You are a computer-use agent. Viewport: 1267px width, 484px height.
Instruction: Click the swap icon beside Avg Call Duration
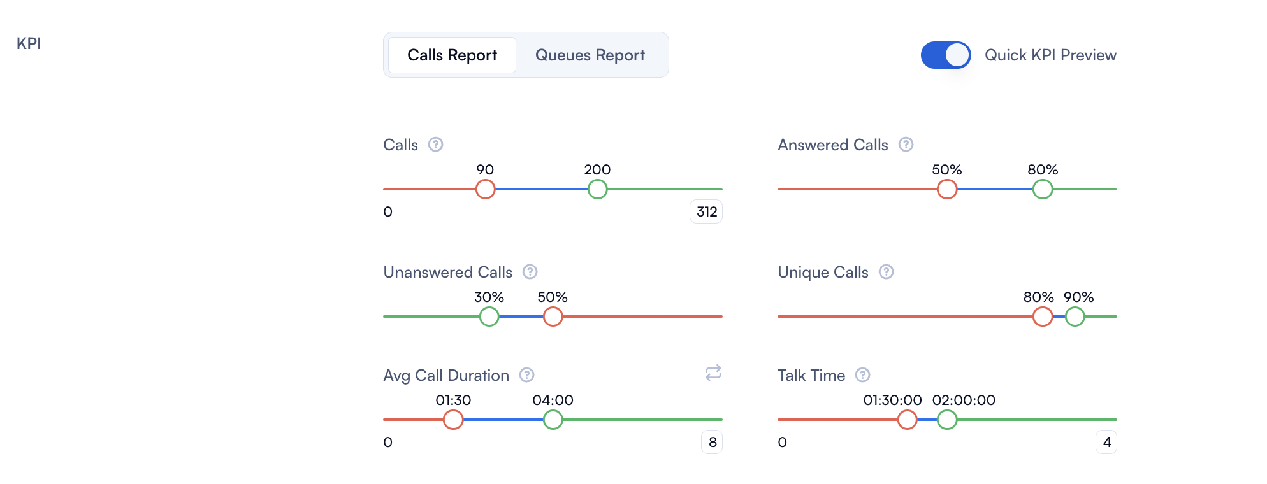click(x=713, y=373)
